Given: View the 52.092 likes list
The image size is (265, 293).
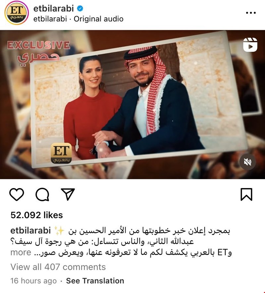Looking at the screenshot, I should pos(37,215).
